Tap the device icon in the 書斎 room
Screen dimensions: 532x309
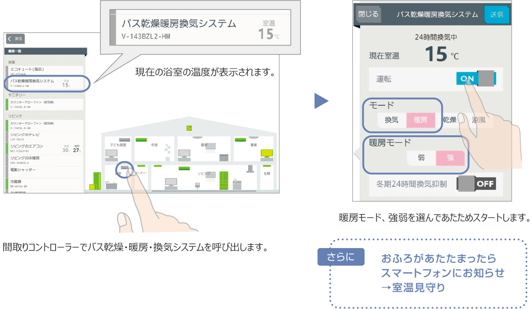click(266, 153)
